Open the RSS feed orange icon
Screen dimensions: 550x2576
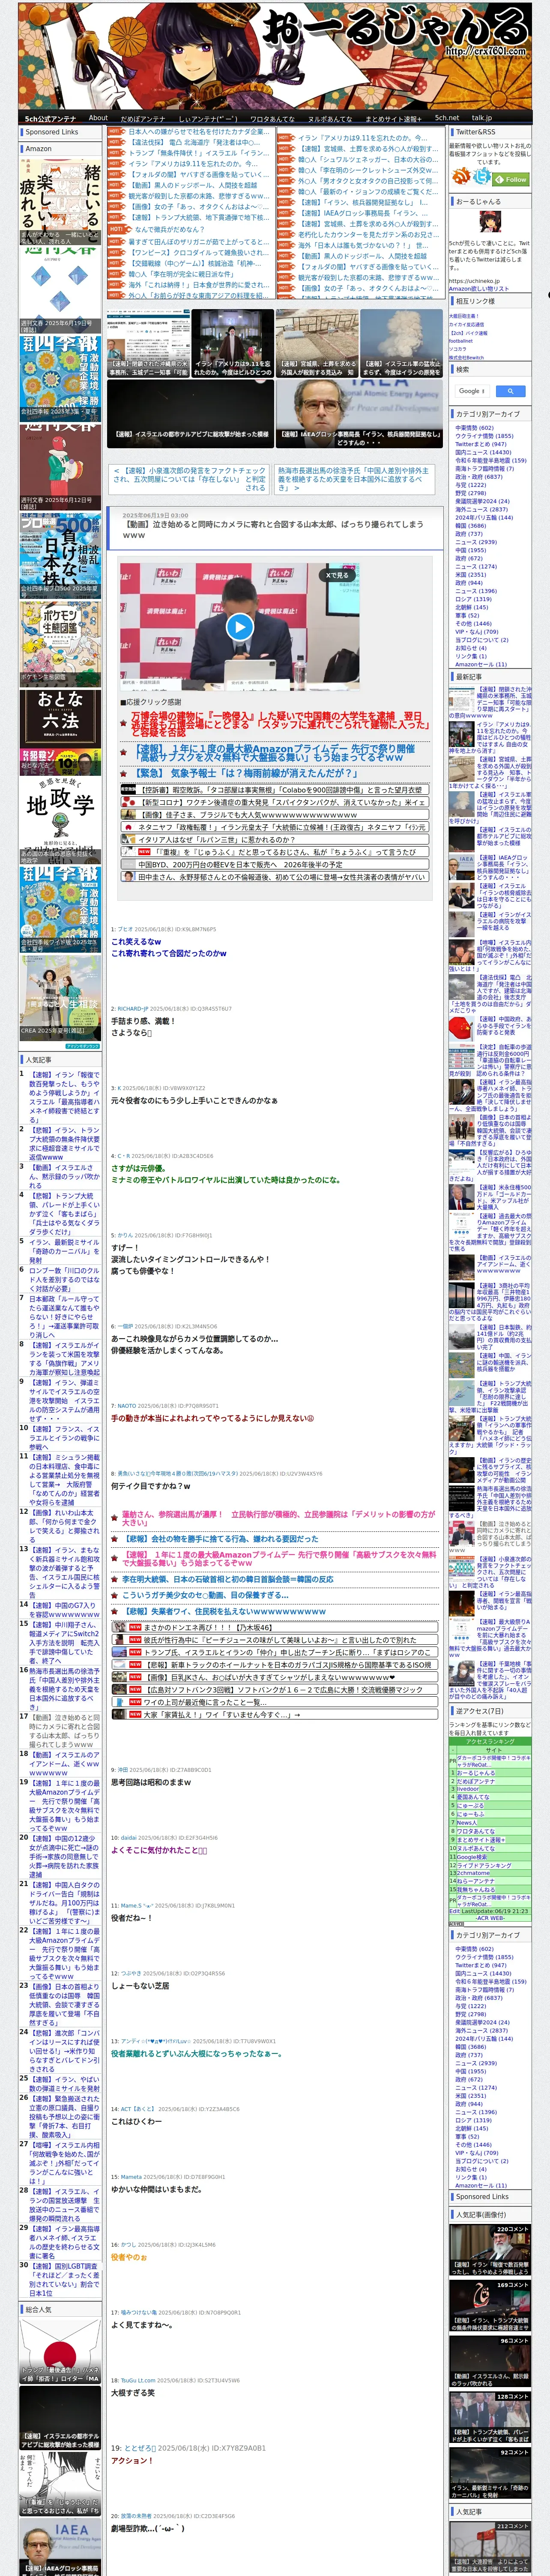(x=461, y=177)
